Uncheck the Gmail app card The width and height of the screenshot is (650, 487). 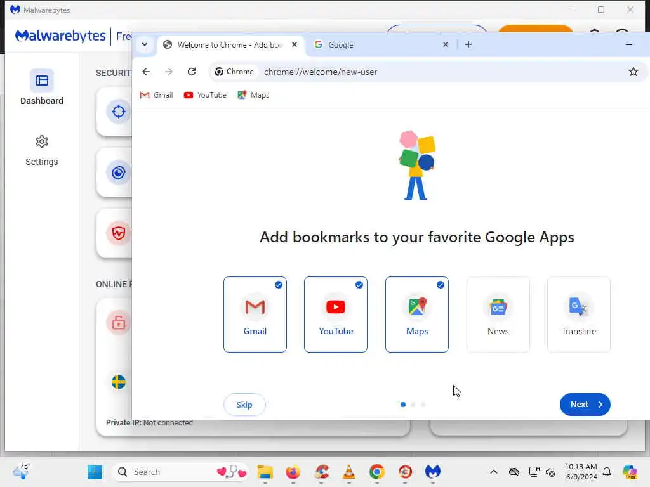click(255, 315)
